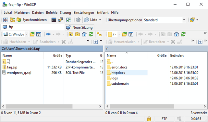Click the local find files tree icon
This screenshot has height=122, width=208.
pos(99,34)
